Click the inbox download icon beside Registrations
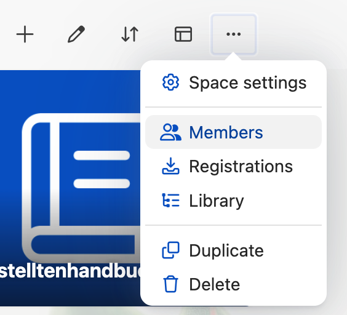The height and width of the screenshot is (315, 347). pos(170,166)
